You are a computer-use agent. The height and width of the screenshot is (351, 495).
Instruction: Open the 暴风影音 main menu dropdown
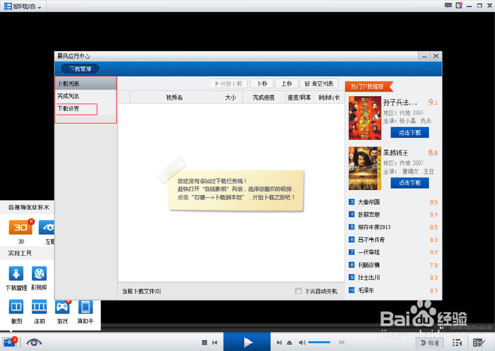[23, 6]
